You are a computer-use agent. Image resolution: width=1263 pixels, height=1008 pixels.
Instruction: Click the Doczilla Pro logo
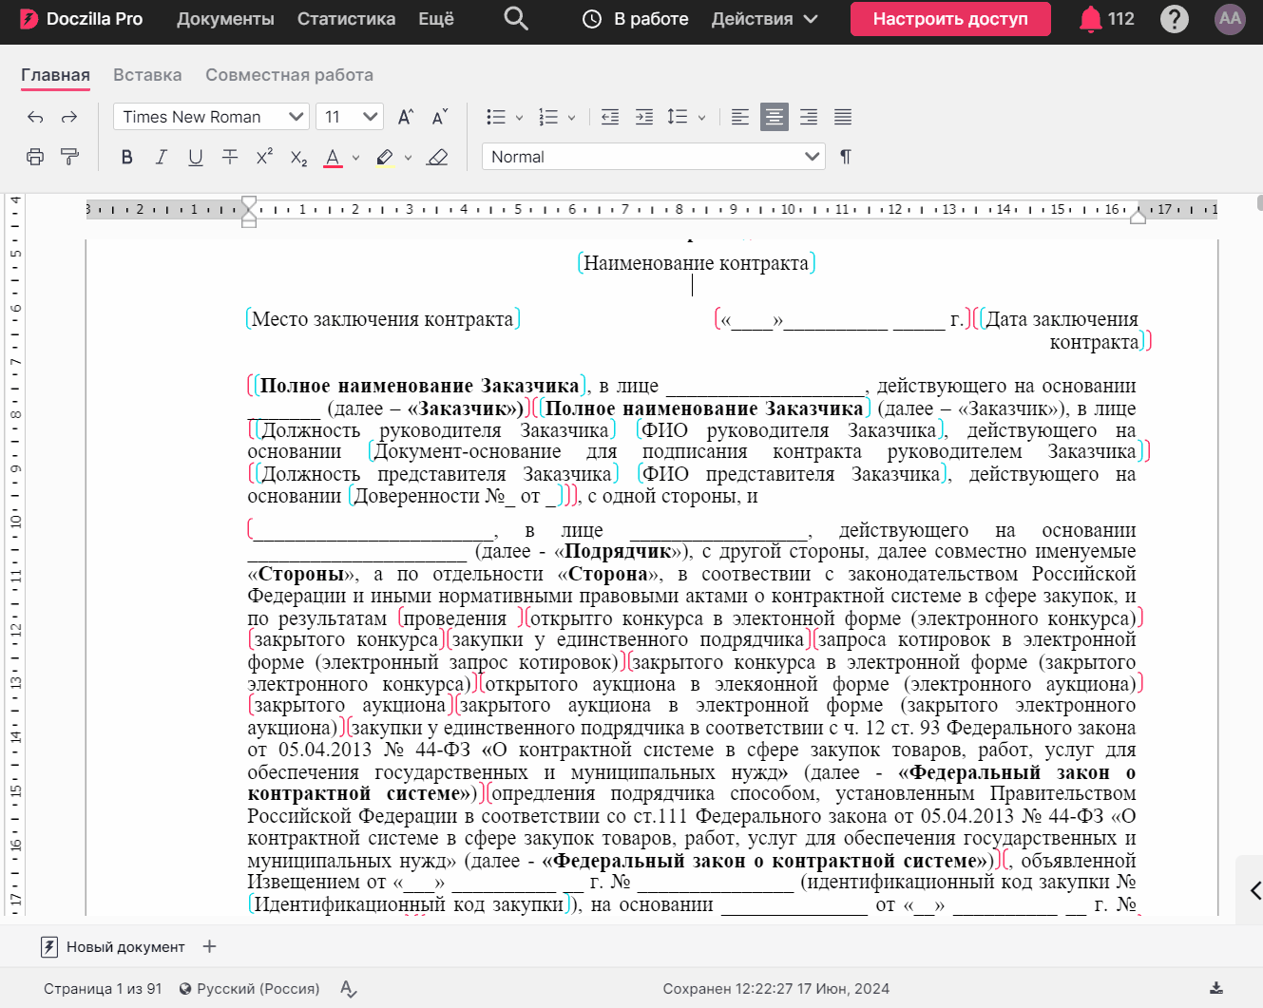[x=81, y=19]
